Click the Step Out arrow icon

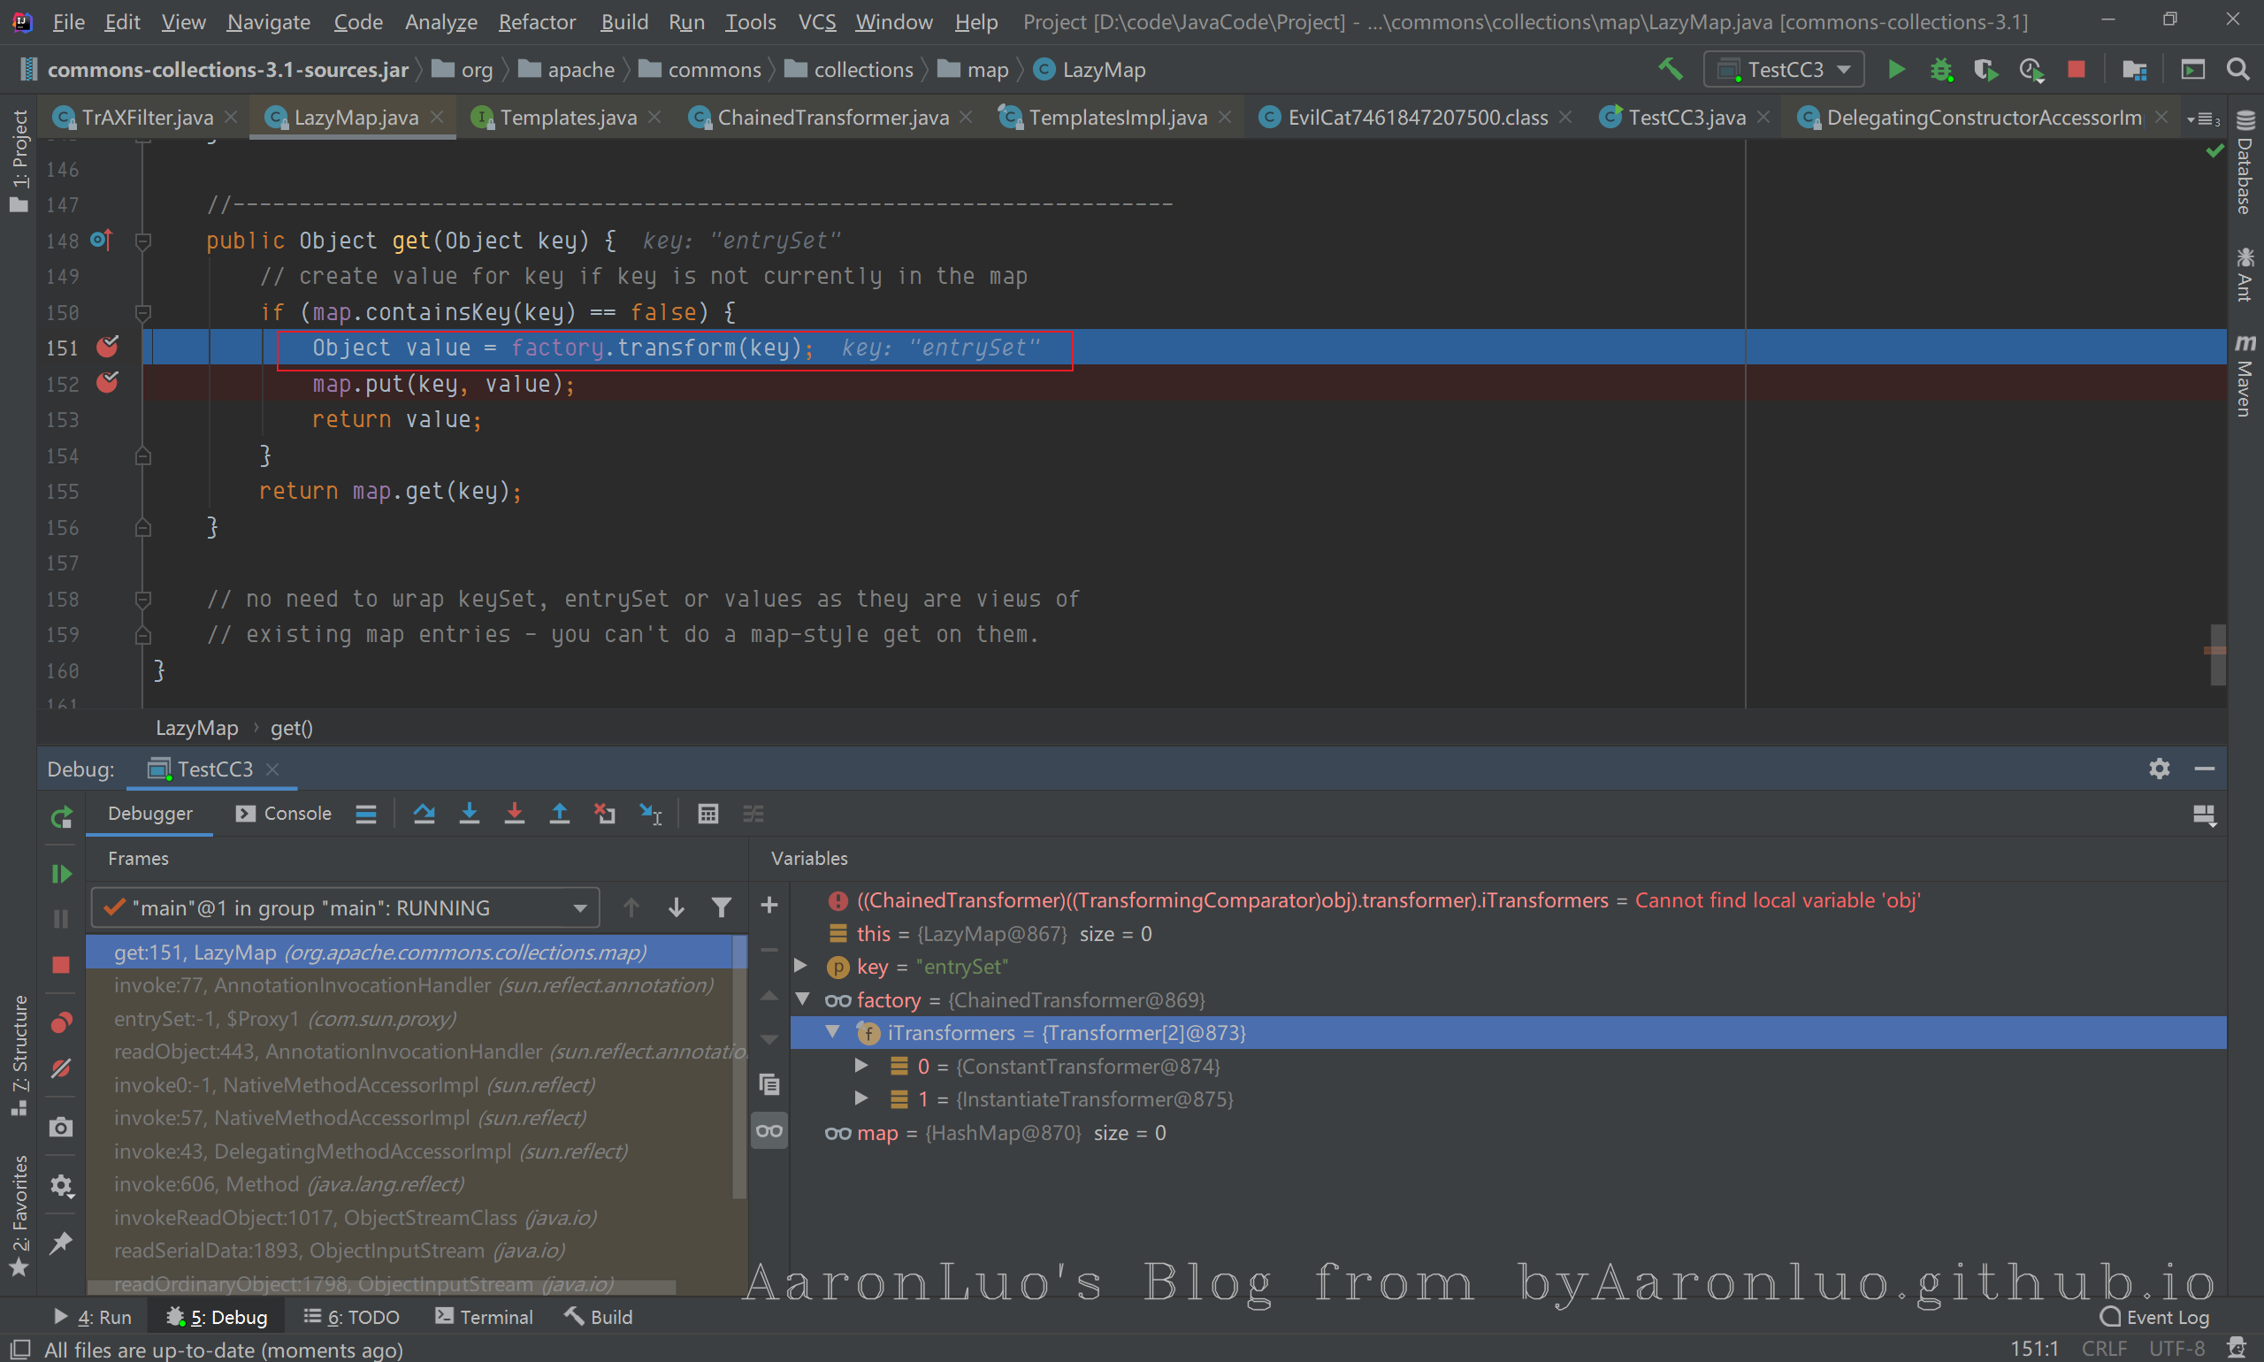(559, 814)
